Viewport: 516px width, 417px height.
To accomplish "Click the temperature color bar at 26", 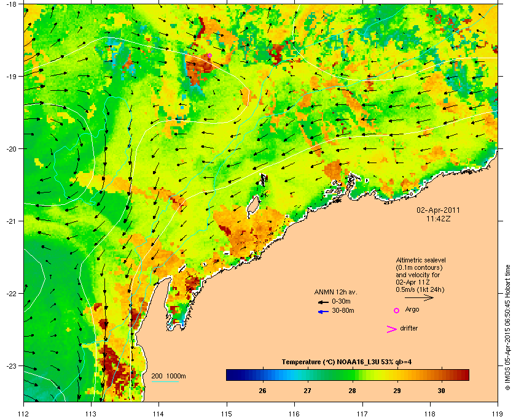I will [262, 375].
